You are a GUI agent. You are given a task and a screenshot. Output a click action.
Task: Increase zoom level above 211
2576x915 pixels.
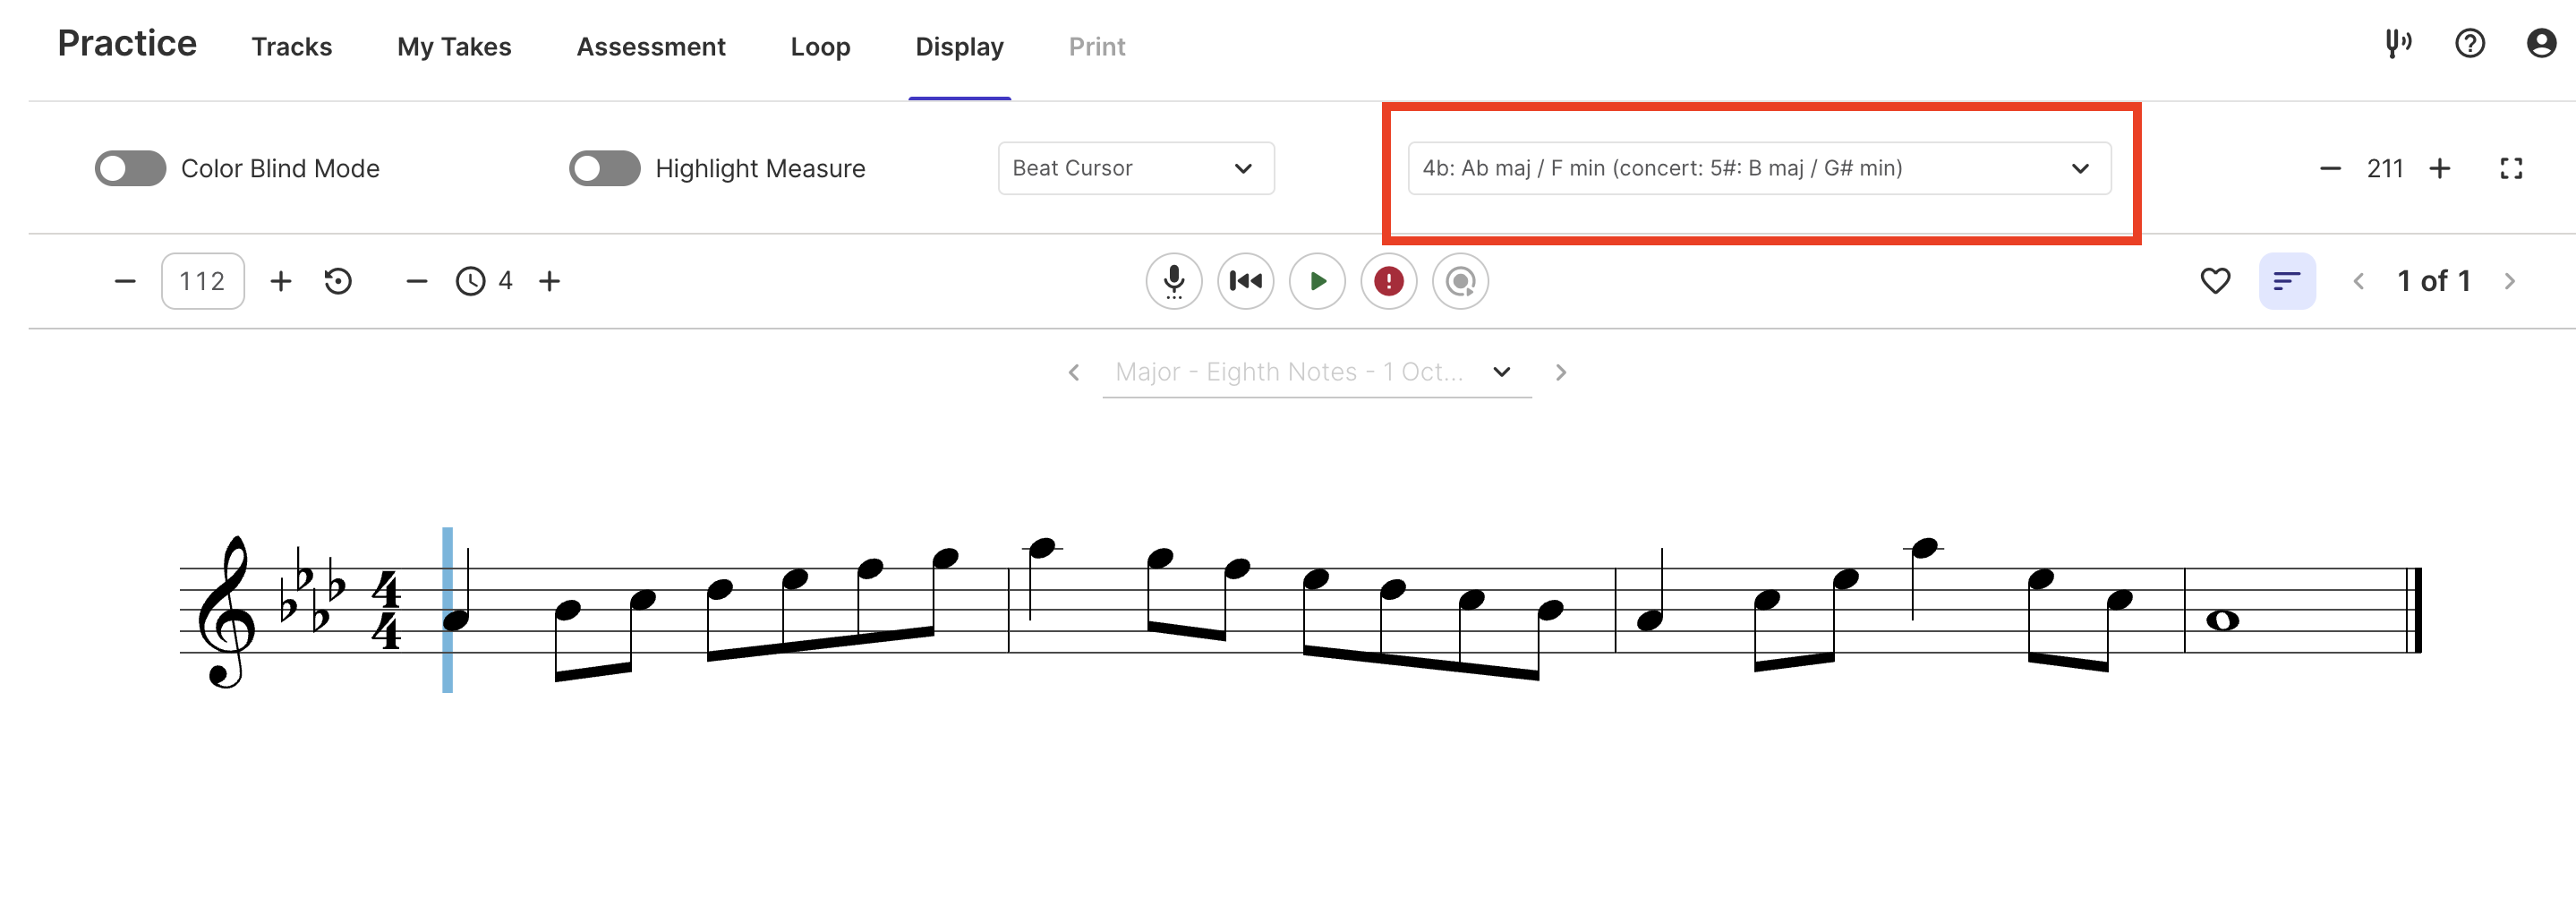click(x=2439, y=169)
